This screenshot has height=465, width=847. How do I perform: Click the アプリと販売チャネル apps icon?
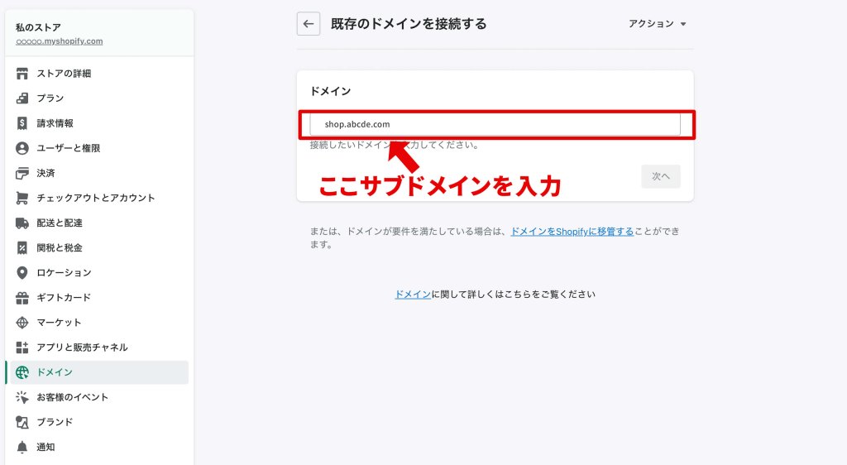pos(22,348)
